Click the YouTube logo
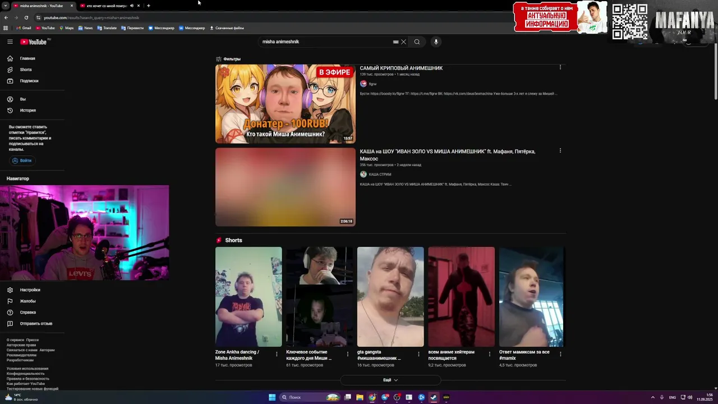The image size is (718, 404). 34,42
